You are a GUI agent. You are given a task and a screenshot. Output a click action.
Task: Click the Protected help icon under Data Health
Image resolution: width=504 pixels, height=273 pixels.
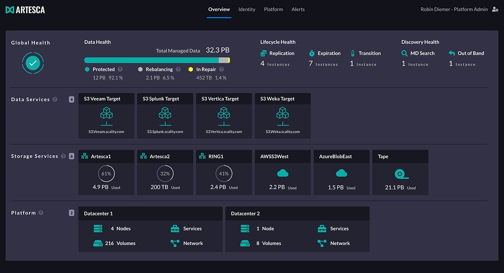click(x=121, y=69)
